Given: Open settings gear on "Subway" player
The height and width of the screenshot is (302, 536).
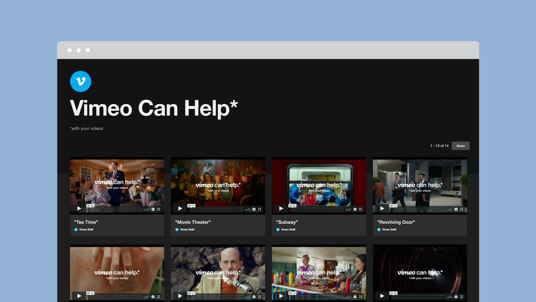Looking at the screenshot, I should coord(355,209).
